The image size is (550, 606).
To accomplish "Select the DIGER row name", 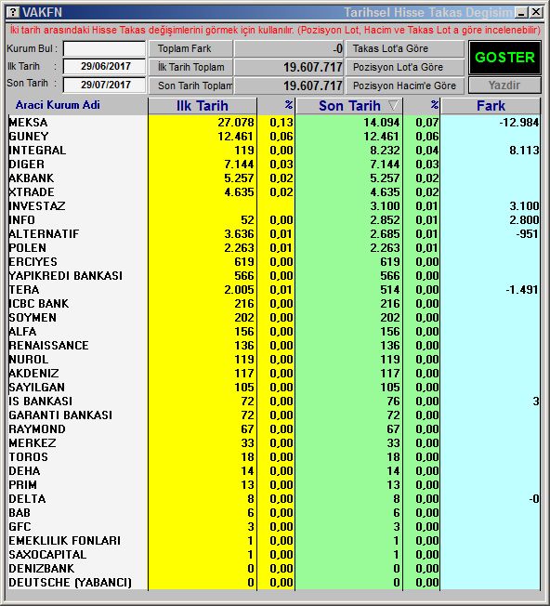I will [x=26, y=165].
